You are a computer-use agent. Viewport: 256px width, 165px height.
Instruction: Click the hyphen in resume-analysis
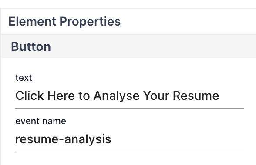pos(61,140)
